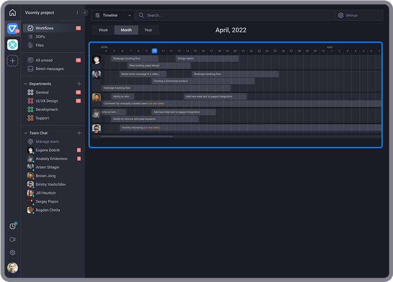Image resolution: width=393 pixels, height=282 pixels.
Task: Open Comment for manually created users task
Action: coord(241,103)
